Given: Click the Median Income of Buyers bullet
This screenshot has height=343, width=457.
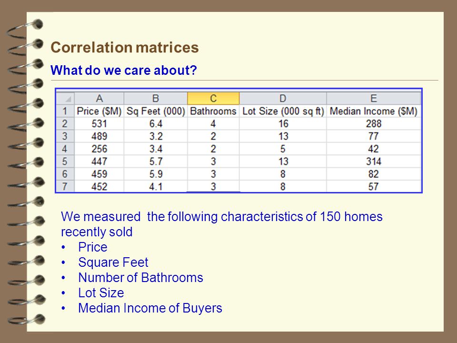Looking at the screenshot, I should tap(150, 308).
